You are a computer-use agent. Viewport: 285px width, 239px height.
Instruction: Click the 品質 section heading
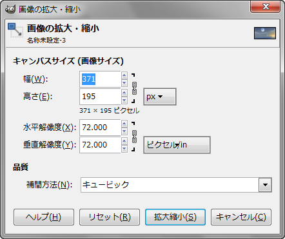click(21, 167)
